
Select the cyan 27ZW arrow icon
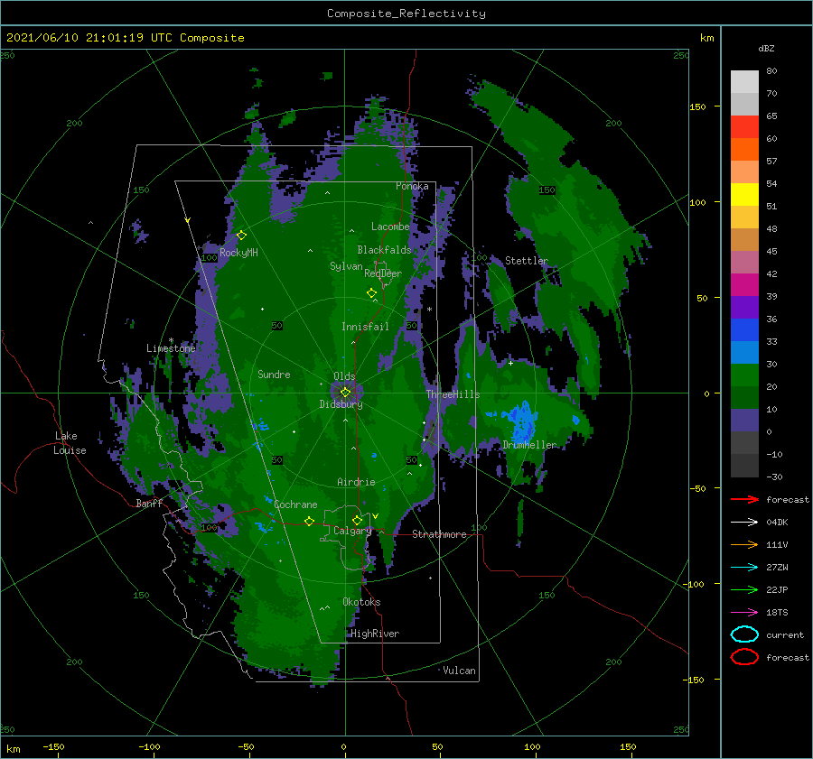pos(744,568)
